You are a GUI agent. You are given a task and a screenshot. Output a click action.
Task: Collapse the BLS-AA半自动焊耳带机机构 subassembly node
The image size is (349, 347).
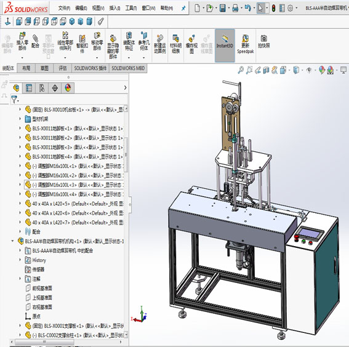pos(12,241)
